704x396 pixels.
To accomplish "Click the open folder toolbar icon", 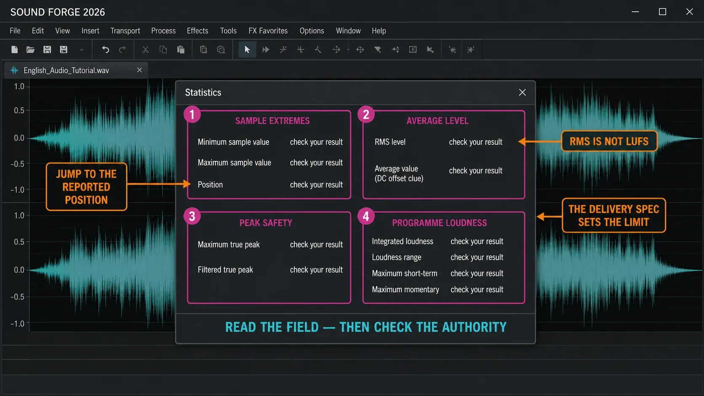I will pos(30,50).
